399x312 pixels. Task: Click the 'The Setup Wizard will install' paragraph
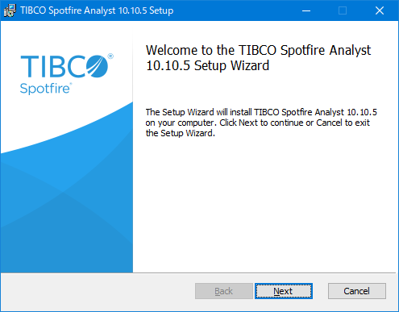pos(261,123)
